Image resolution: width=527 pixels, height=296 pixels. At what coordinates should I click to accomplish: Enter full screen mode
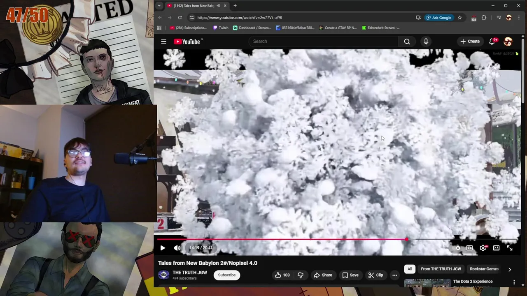[x=510, y=248]
